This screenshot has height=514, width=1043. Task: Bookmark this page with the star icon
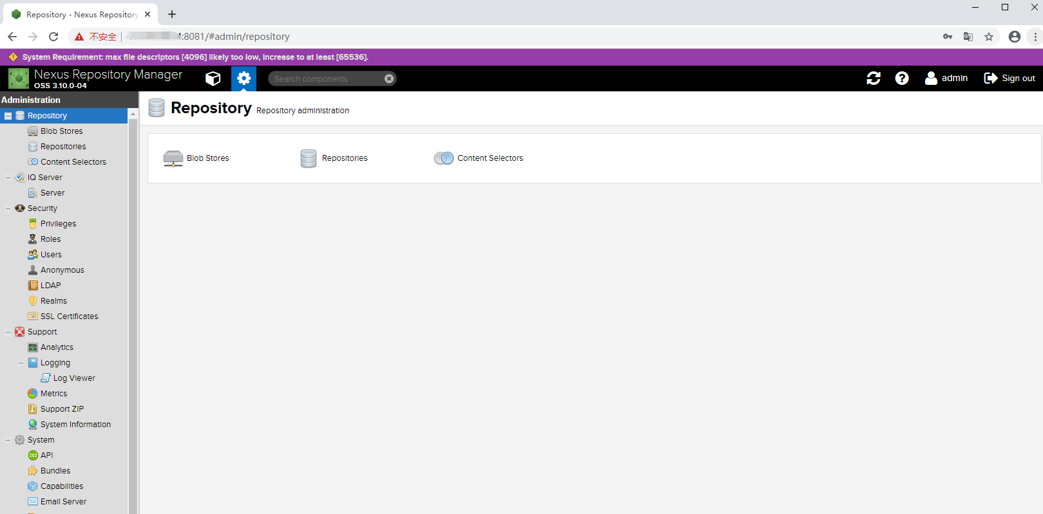click(x=989, y=37)
